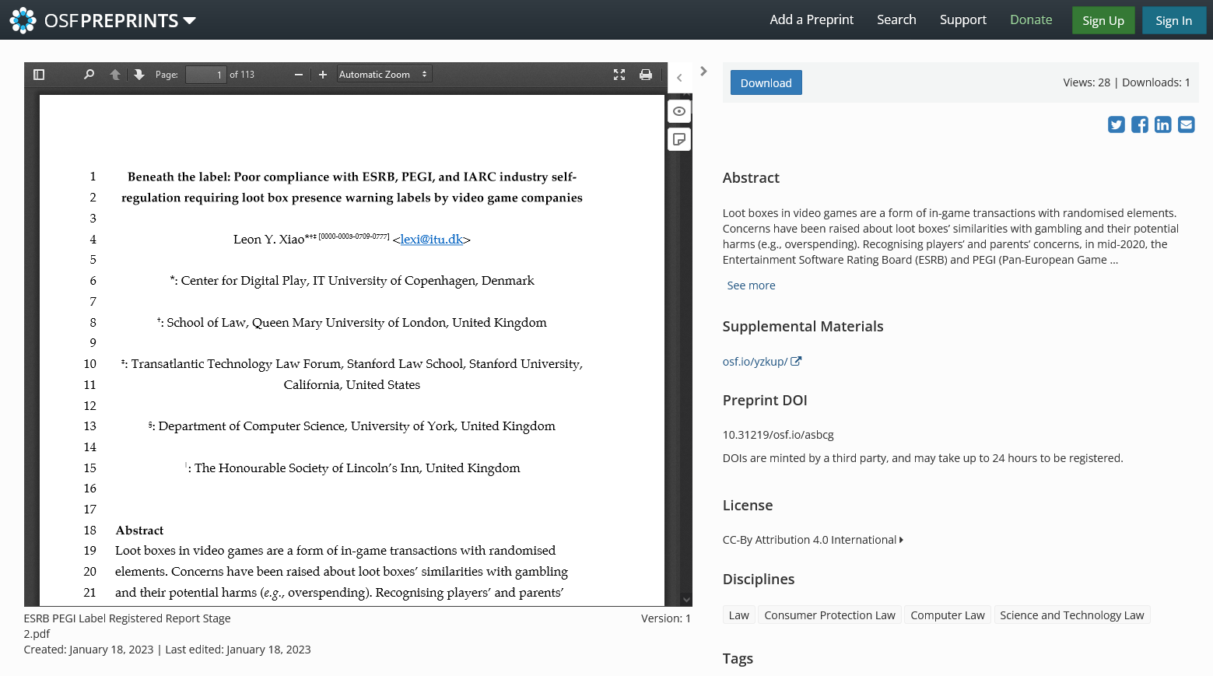1213x676 pixels.
Task: Click the Version: 1 label
Action: pyautogui.click(x=666, y=618)
